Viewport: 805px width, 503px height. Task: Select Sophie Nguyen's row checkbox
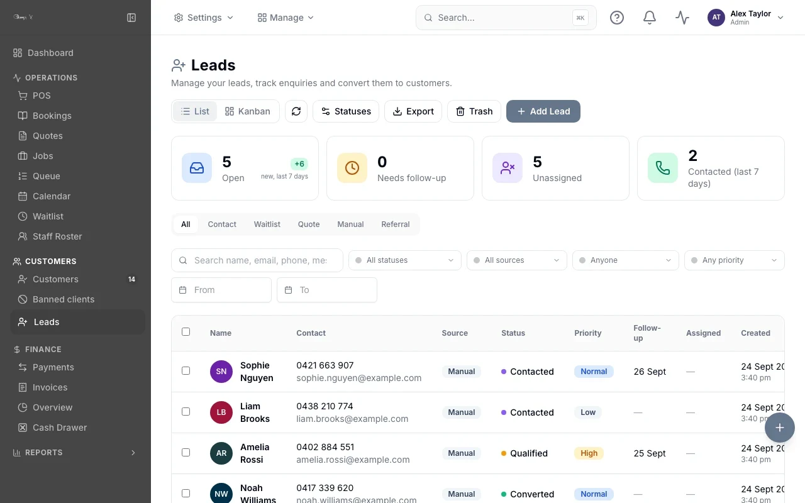point(186,371)
